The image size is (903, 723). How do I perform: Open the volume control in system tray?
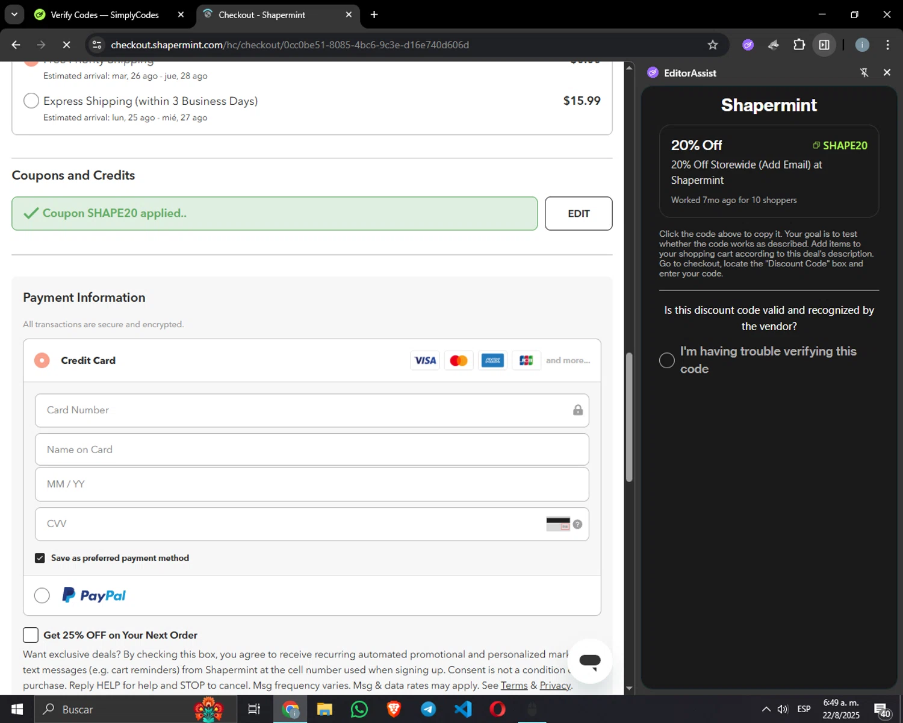point(783,709)
